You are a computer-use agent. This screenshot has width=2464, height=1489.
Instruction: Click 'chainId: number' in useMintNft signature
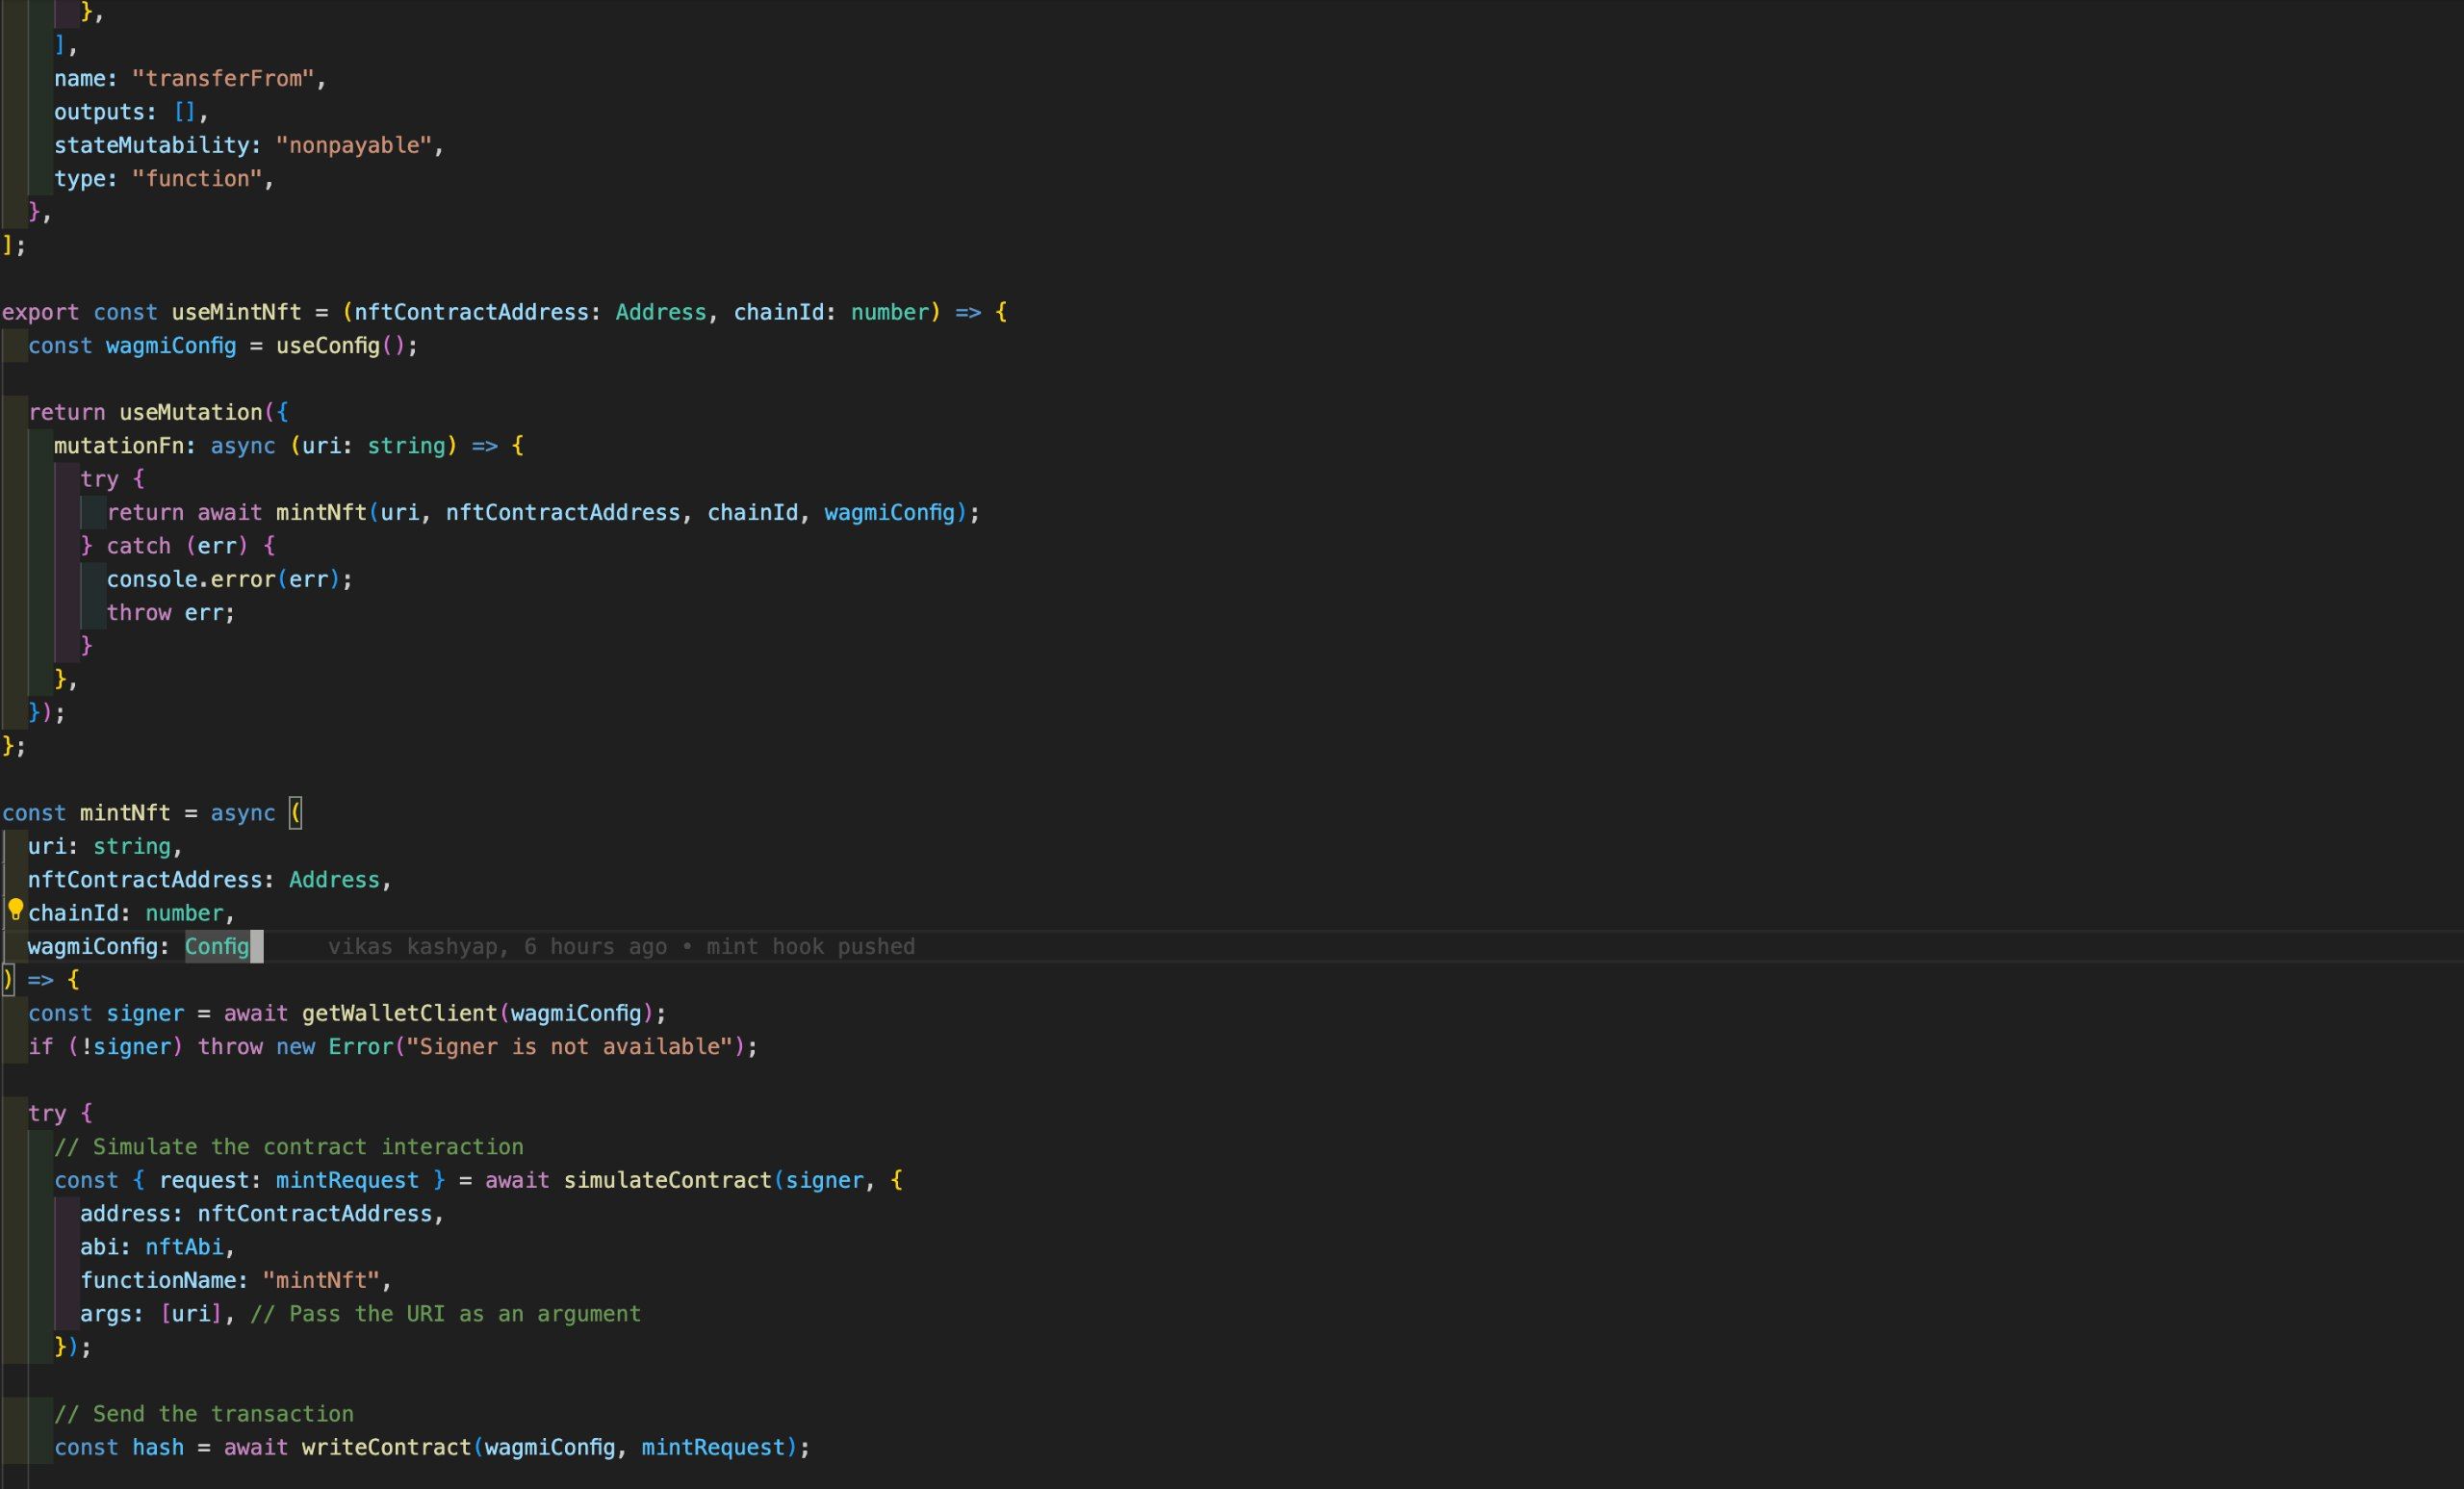point(831,312)
